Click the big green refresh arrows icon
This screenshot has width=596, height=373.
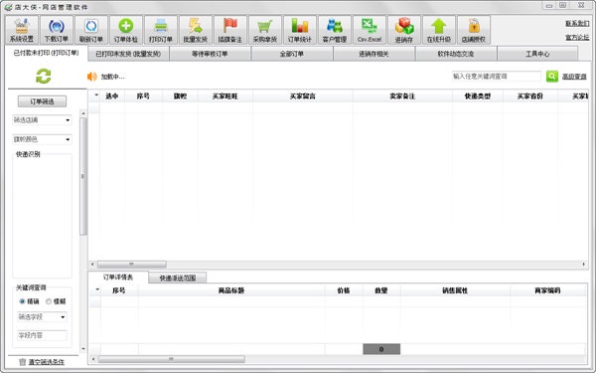point(44,77)
